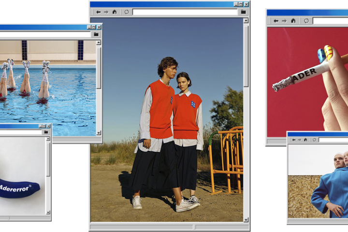Click the blue coat model photo
The height and width of the screenshot is (232, 348).
[318, 181]
